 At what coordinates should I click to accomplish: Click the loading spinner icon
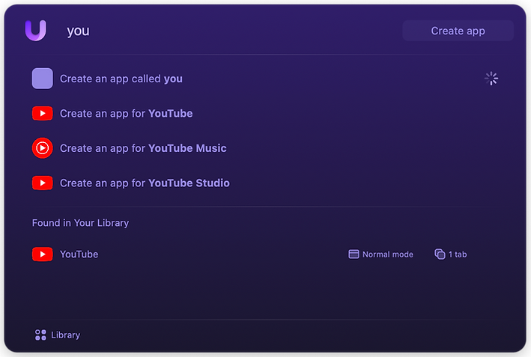click(491, 79)
